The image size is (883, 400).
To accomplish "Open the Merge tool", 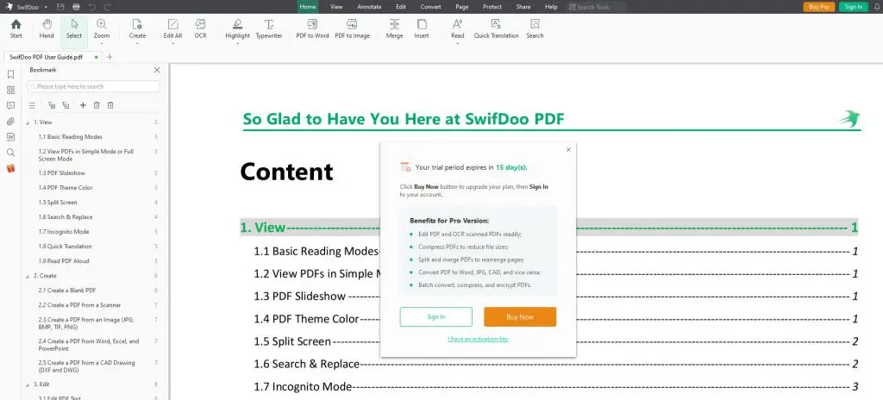I will tap(394, 28).
